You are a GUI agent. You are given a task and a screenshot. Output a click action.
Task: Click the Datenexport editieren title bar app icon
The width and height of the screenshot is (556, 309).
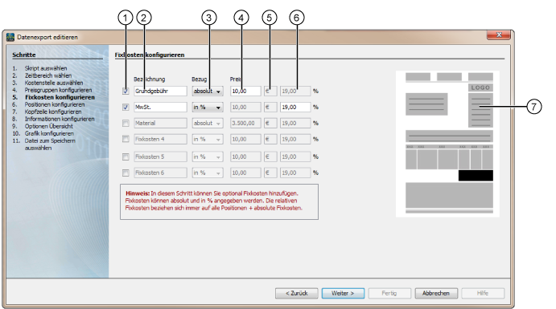tap(10, 37)
